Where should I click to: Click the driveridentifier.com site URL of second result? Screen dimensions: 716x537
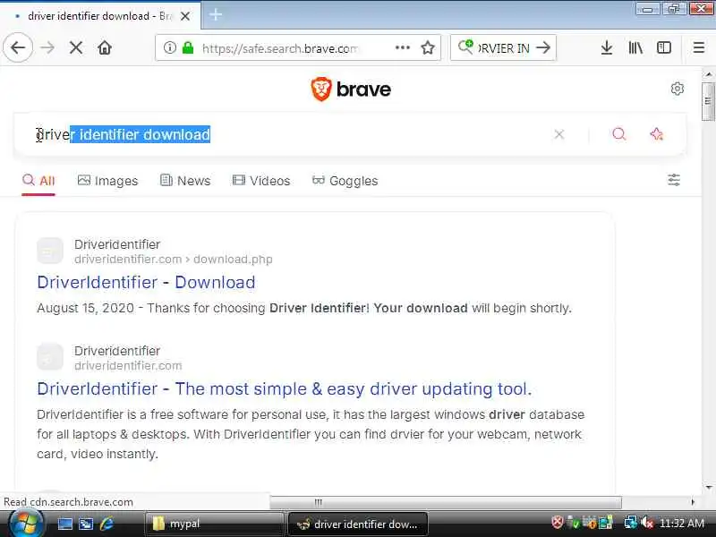(x=128, y=366)
